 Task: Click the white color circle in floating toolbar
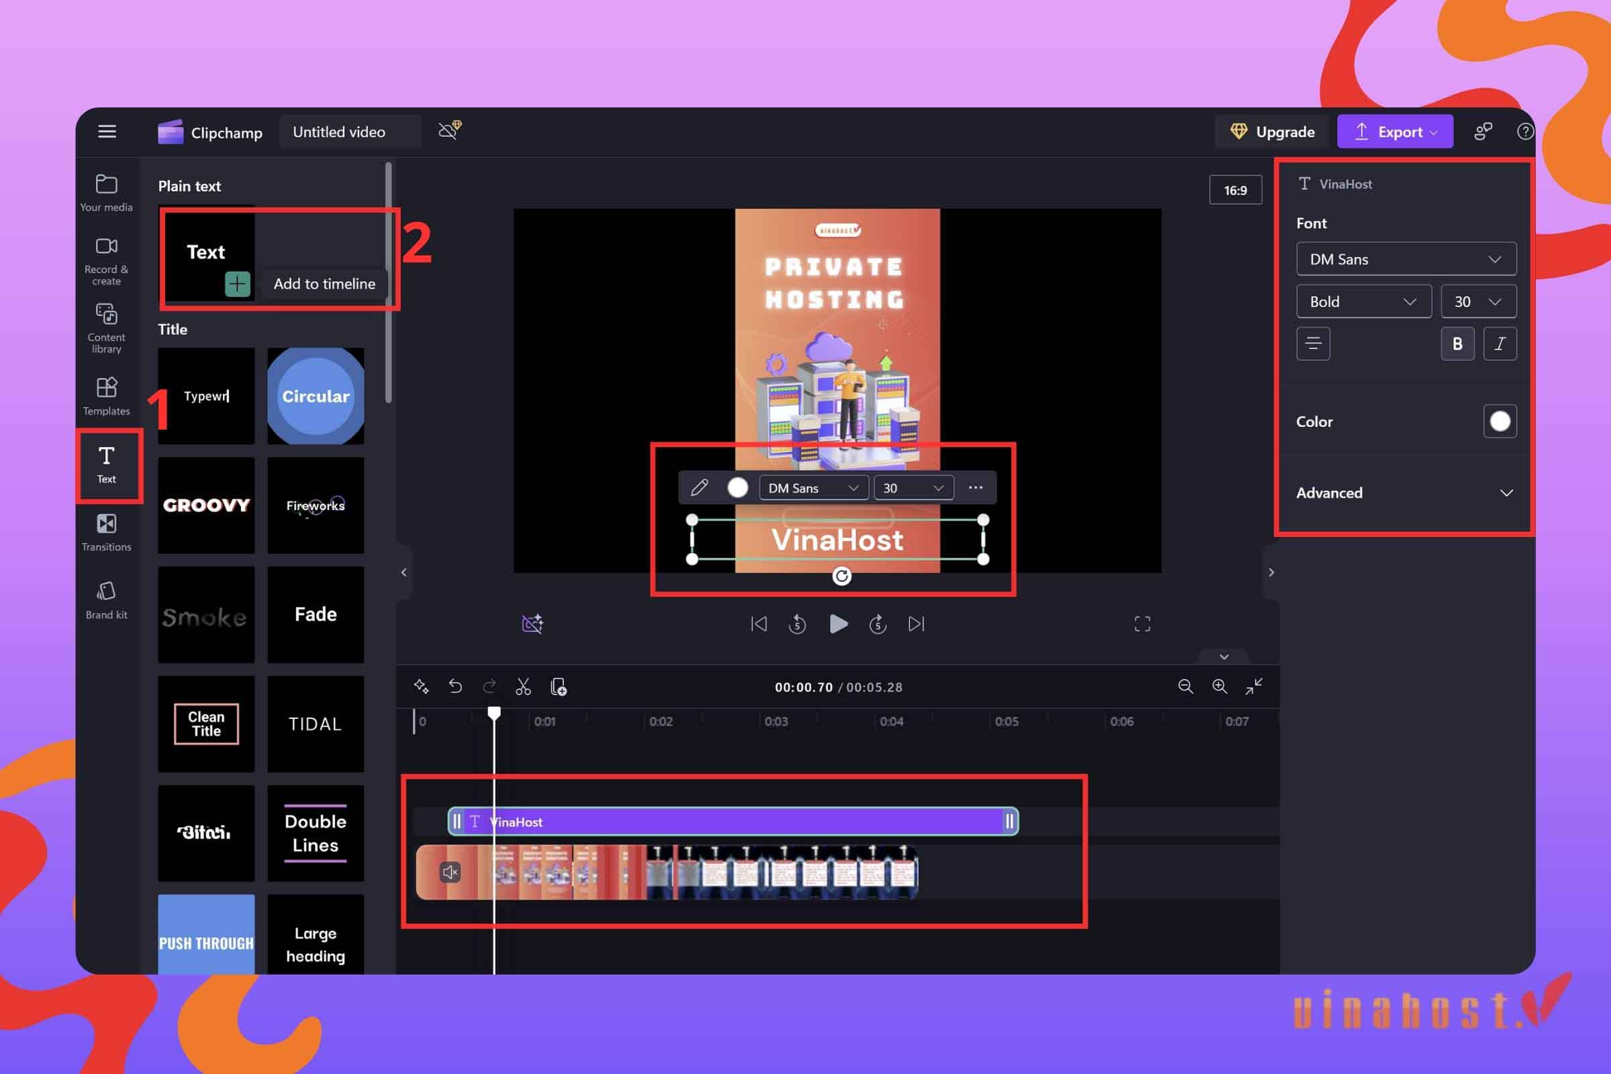(738, 488)
